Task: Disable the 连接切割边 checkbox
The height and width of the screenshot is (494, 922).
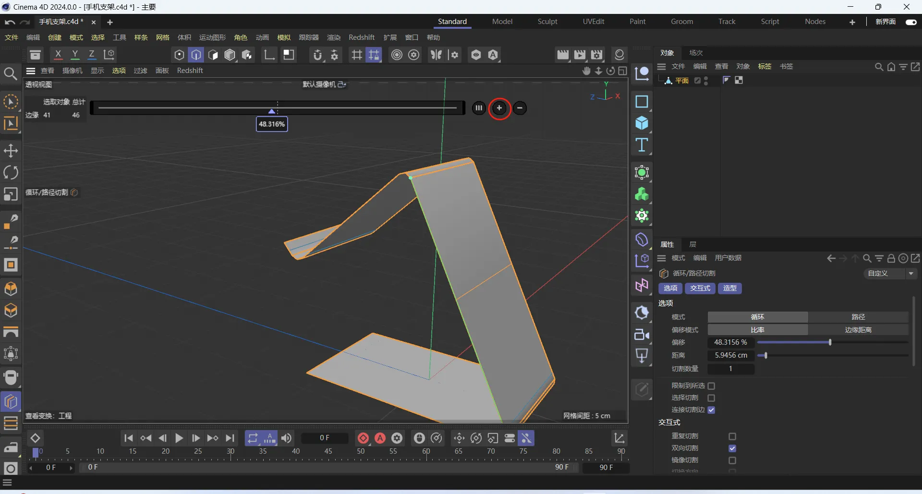Action: pos(711,410)
